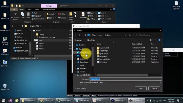
Task: Open Properties in the Explorer ribbon
Action: tap(83, 15)
